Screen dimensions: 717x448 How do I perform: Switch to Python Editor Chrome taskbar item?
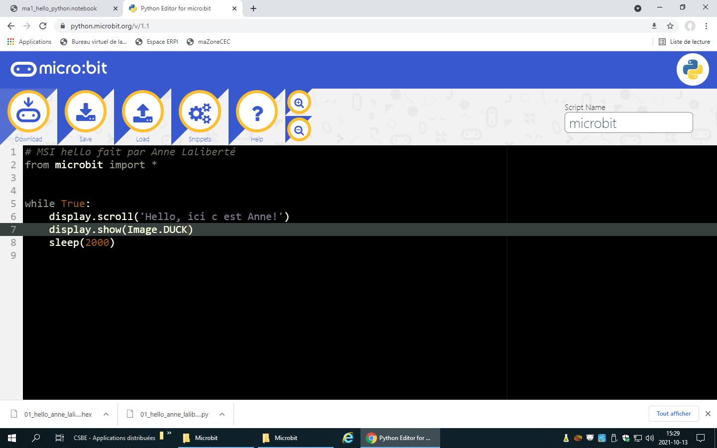(400, 438)
